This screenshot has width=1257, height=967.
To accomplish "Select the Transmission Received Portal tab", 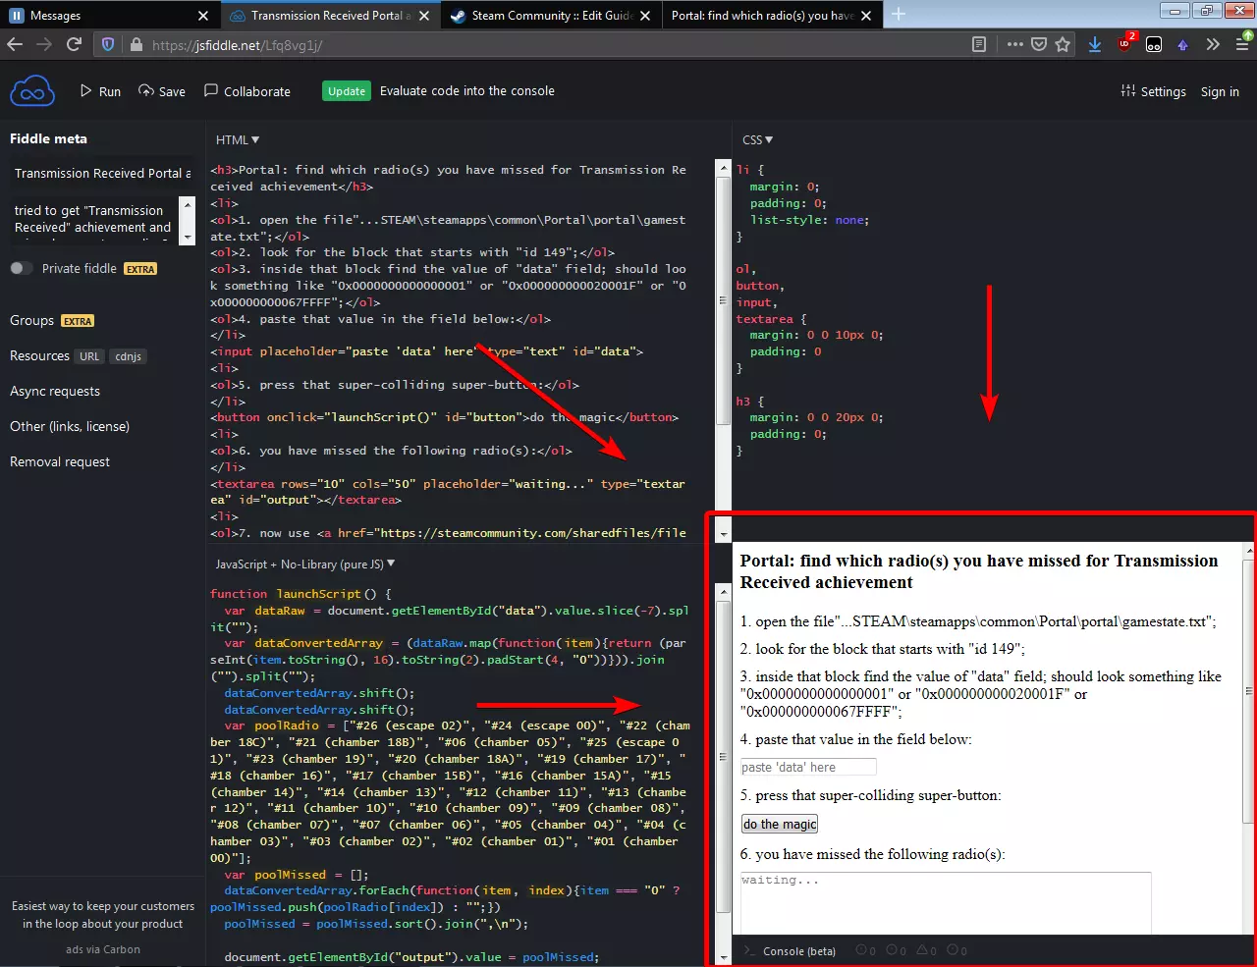I will point(330,15).
